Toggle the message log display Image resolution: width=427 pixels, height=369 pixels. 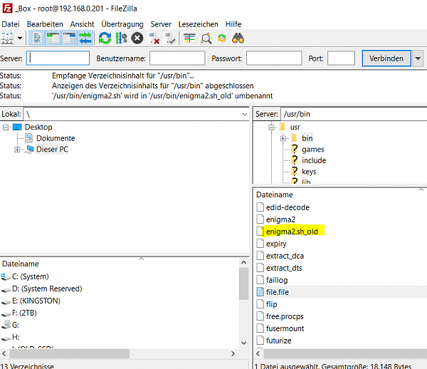click(38, 38)
